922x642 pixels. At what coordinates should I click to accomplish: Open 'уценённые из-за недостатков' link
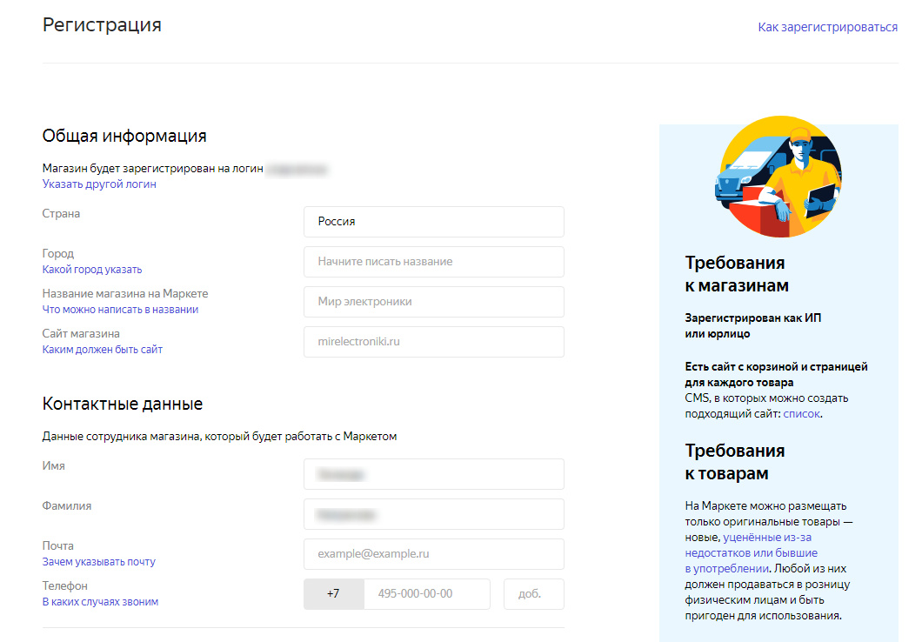pos(751,545)
